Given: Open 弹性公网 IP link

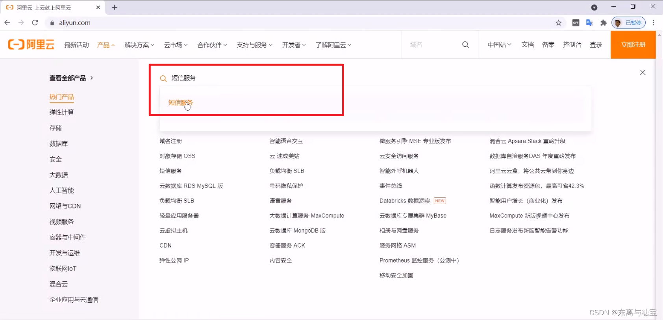Looking at the screenshot, I should [174, 260].
